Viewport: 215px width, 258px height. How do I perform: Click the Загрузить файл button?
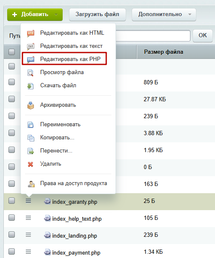point(97,15)
